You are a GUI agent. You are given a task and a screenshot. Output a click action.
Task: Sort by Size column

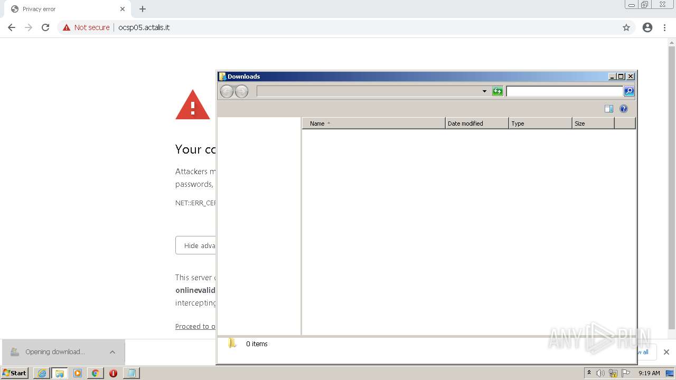[593, 123]
